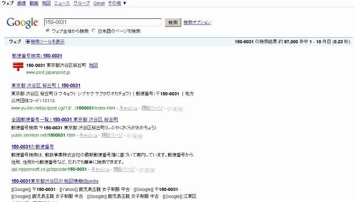
Task: Open 類似ページ link for yu-bin.net result
Action: (x=152, y=108)
